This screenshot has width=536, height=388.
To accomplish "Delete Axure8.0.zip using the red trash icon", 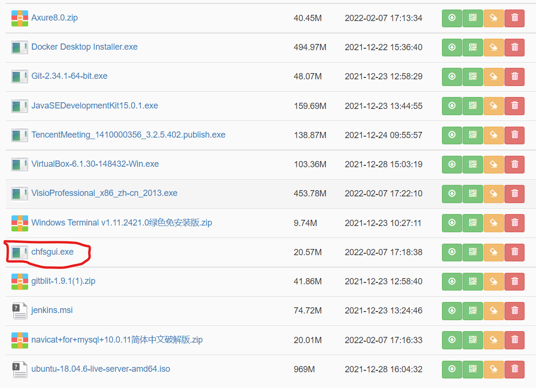I will 515,18.
